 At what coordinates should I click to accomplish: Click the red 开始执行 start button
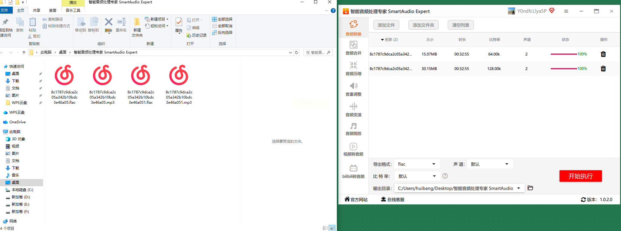point(580,176)
